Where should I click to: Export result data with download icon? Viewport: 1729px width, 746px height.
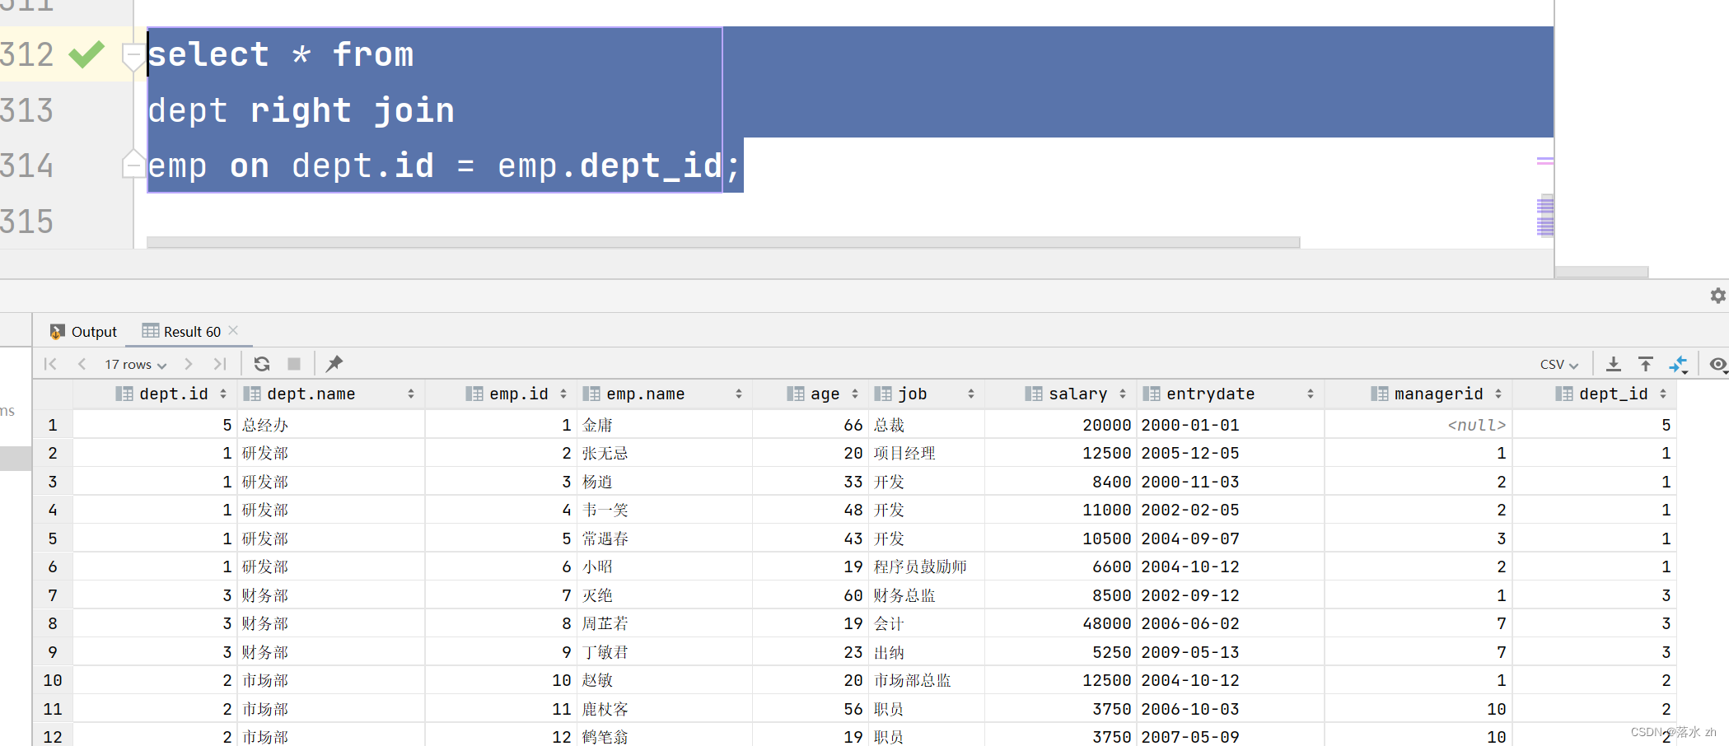(x=1614, y=364)
